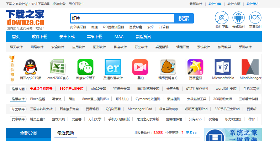
Task: Open the 三国志转珠大战 link
Action: (41, 109)
